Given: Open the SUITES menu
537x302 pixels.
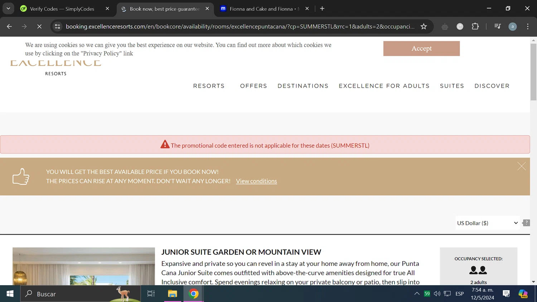Looking at the screenshot, I should 452,86.
